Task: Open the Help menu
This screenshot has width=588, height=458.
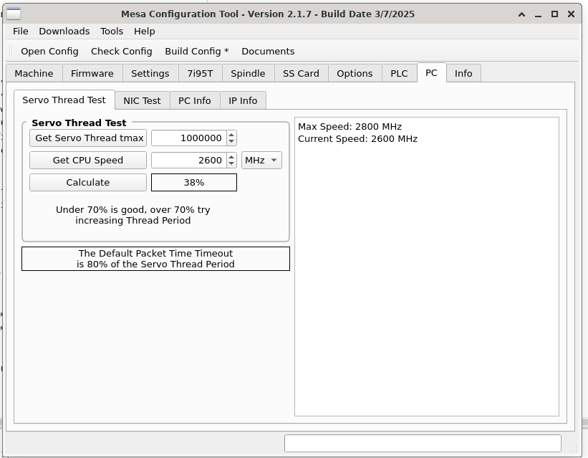Action: pos(145,31)
